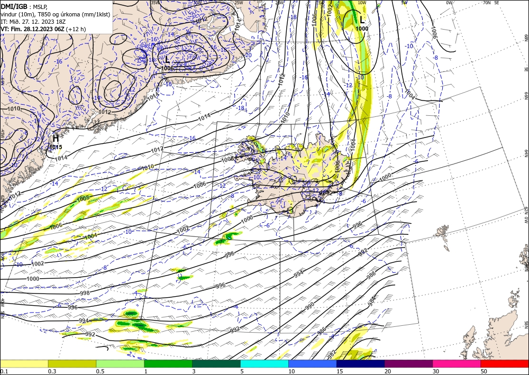Click the legend tick label '20'
The height and width of the screenshot is (375, 529).
pos(388,371)
